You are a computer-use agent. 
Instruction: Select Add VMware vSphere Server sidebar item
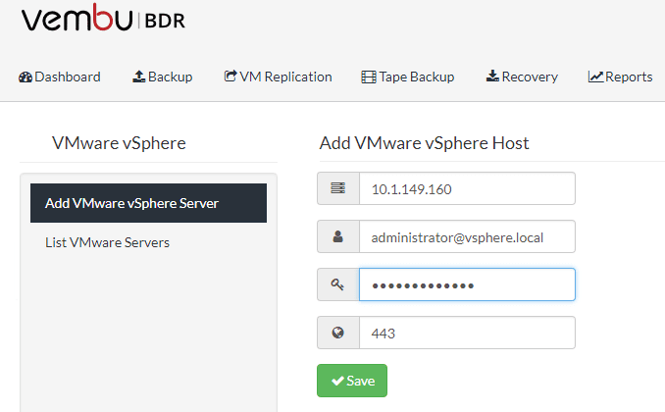tap(131, 203)
